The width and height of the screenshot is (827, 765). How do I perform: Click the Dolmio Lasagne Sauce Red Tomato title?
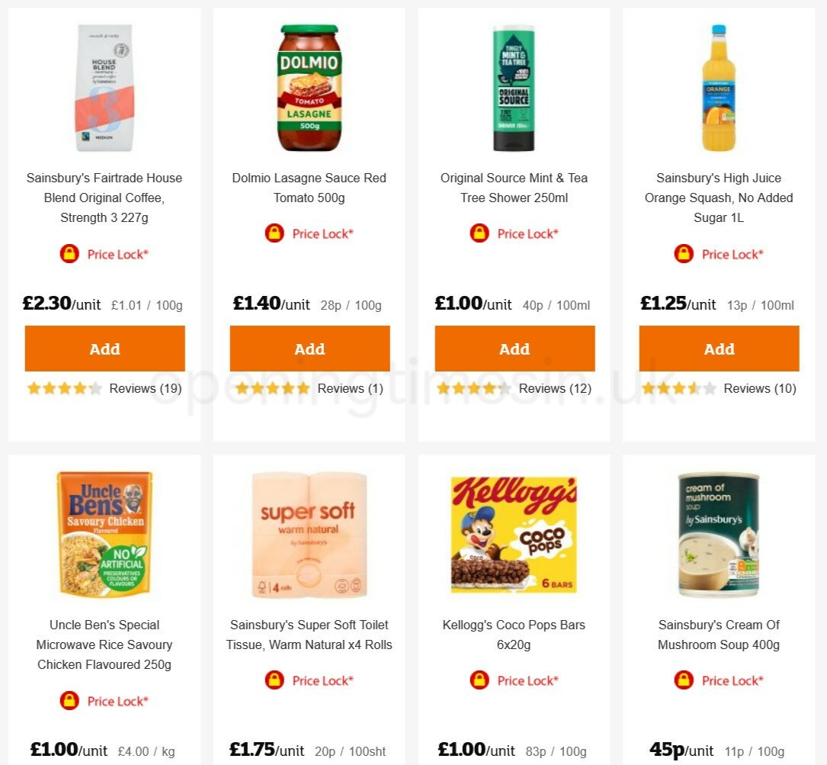click(309, 188)
